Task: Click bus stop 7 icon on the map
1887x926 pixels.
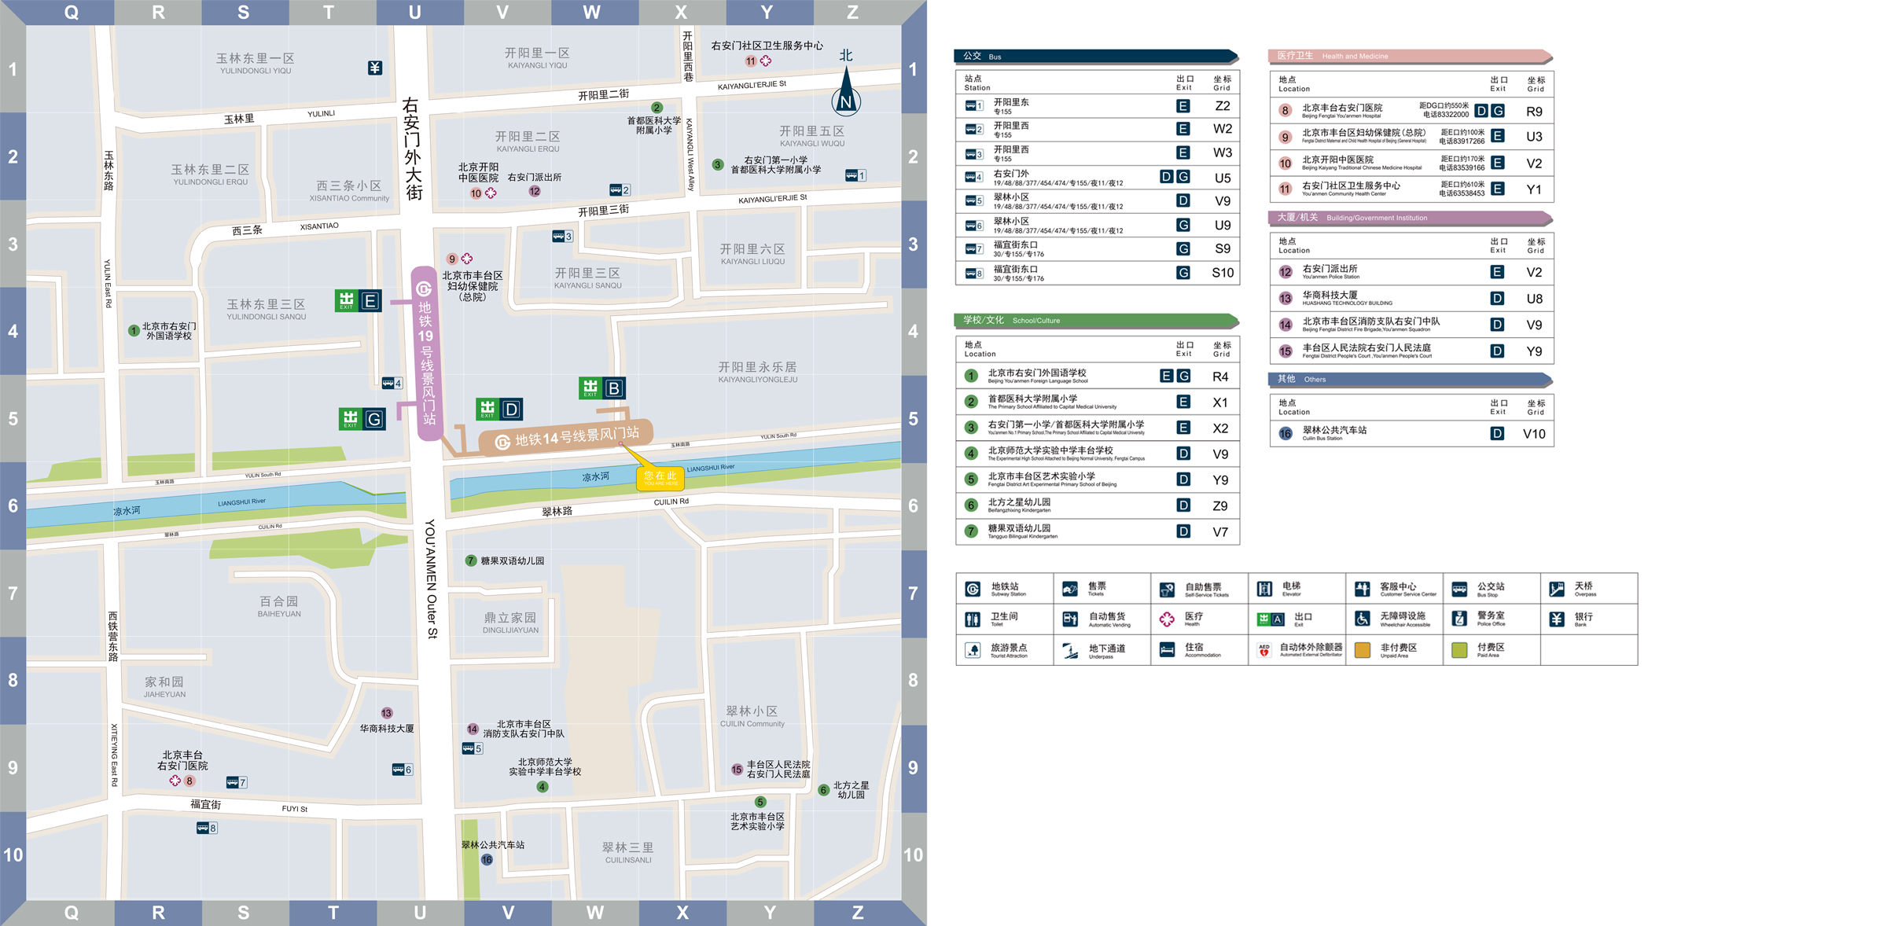Action: coord(237,782)
